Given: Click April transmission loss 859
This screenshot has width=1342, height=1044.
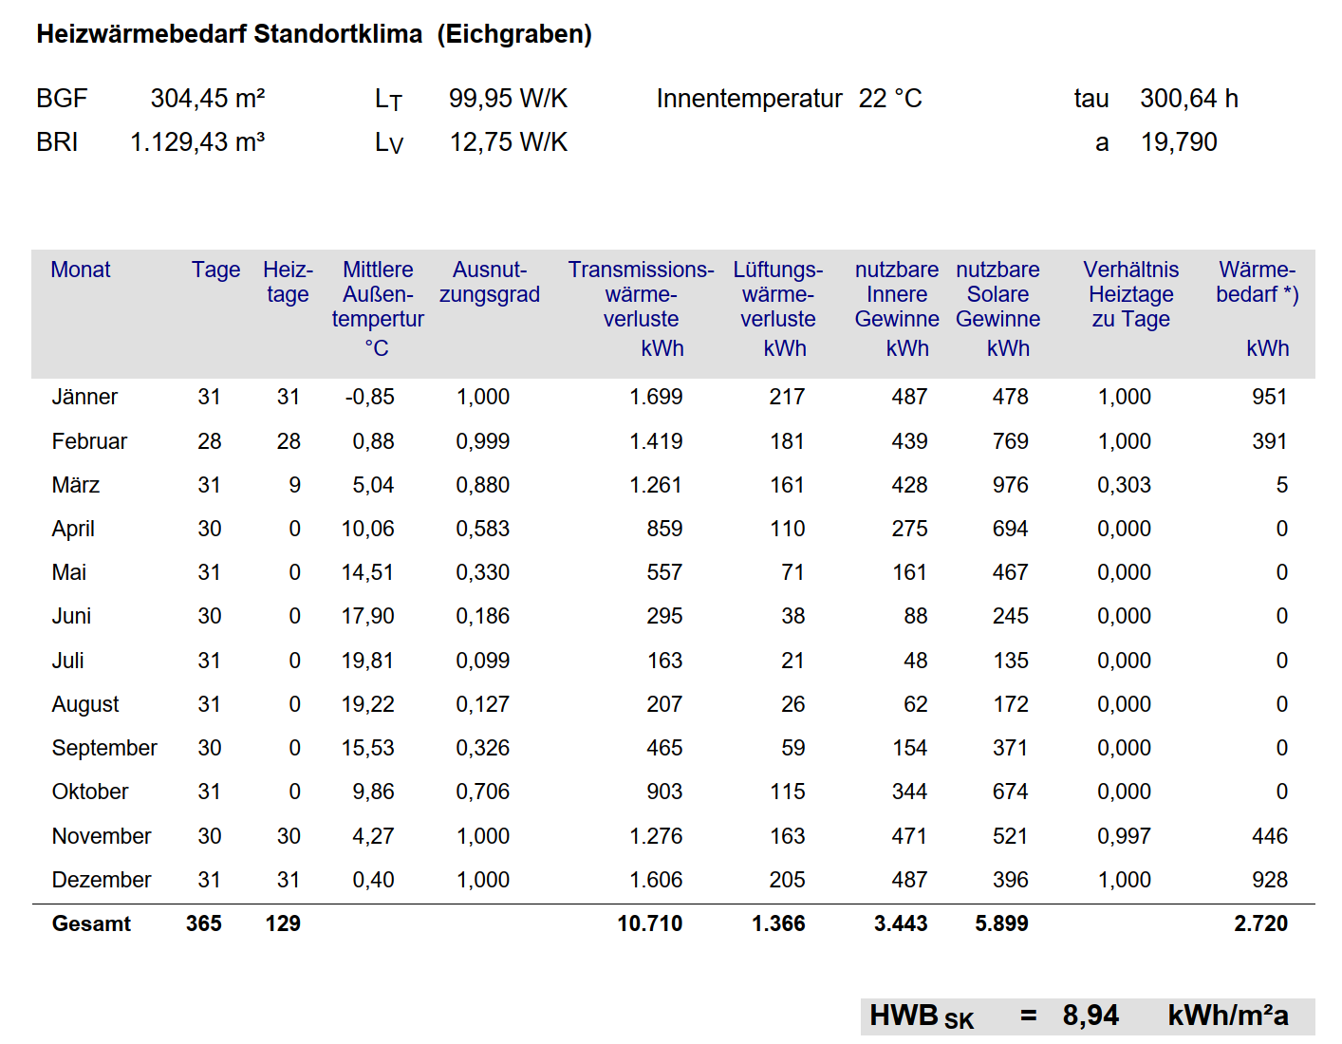Looking at the screenshot, I should 664,529.
